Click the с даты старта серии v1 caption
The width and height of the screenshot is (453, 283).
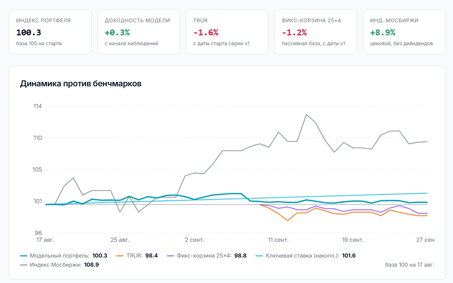221,44
